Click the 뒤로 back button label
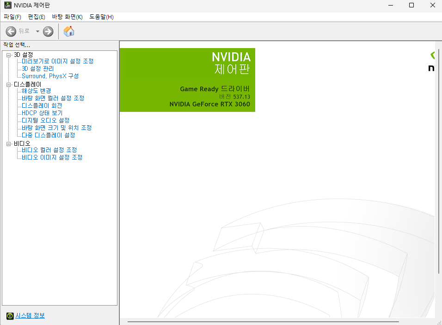The height and width of the screenshot is (325, 442). point(24,31)
